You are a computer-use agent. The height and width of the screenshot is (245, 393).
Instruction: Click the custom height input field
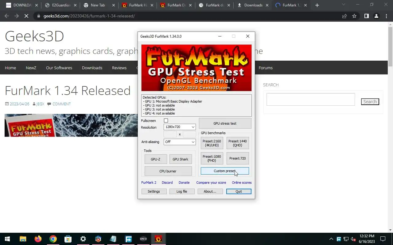pos(189,134)
